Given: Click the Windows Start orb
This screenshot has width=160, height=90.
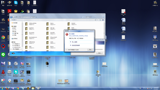Looking at the screenshot, I should 2,88.
